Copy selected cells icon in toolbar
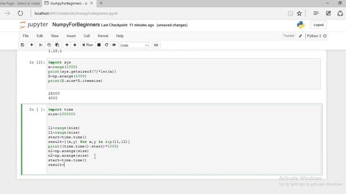 49,45
